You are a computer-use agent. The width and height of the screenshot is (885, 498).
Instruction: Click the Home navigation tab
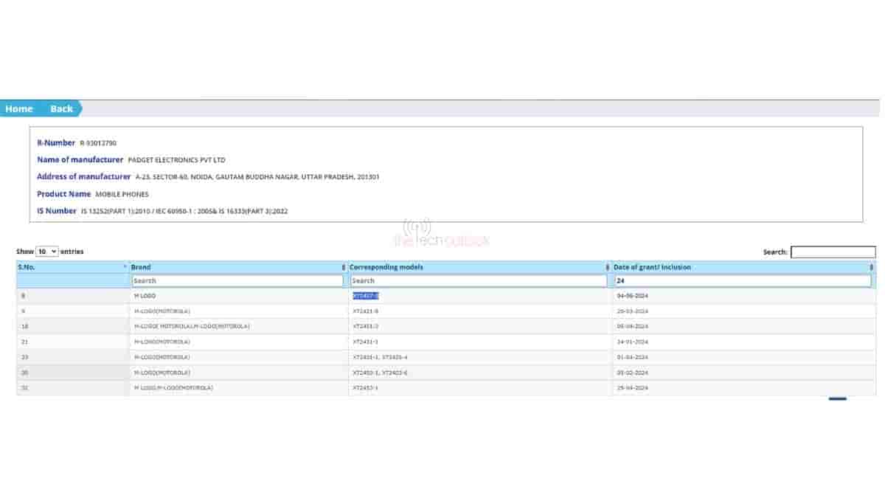click(x=19, y=108)
